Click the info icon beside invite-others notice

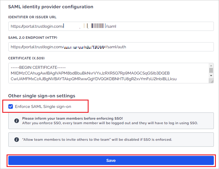(x=17, y=139)
